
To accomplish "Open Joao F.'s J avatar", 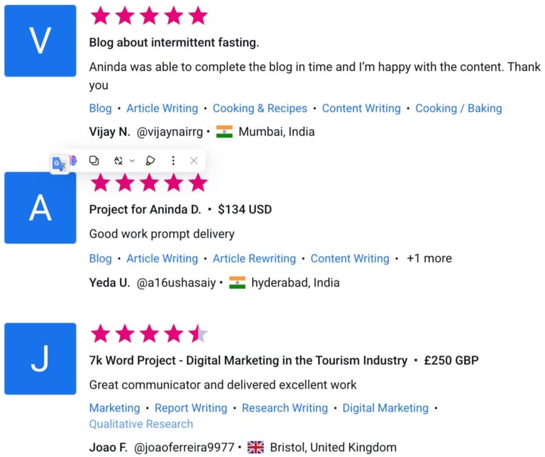I will 40,358.
